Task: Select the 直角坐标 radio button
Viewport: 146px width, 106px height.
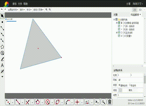Action: click(119, 85)
